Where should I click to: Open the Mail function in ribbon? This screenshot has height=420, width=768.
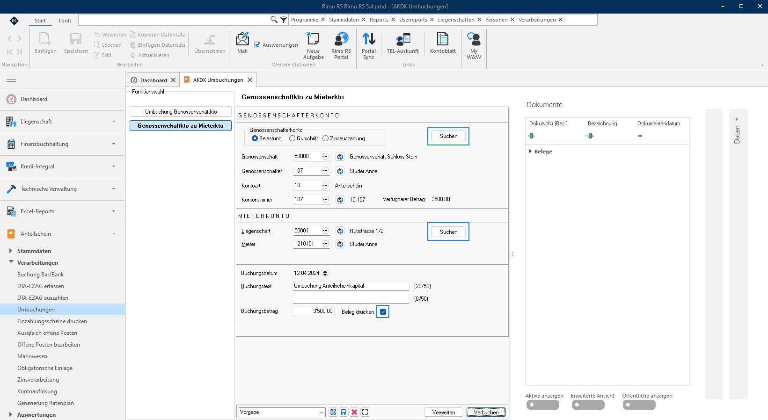[242, 43]
